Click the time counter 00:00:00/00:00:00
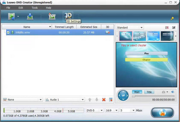Screen dimensions: 180x122 click(163, 100)
